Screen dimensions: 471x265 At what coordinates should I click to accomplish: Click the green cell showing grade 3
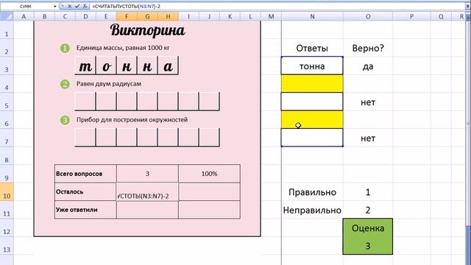click(368, 246)
